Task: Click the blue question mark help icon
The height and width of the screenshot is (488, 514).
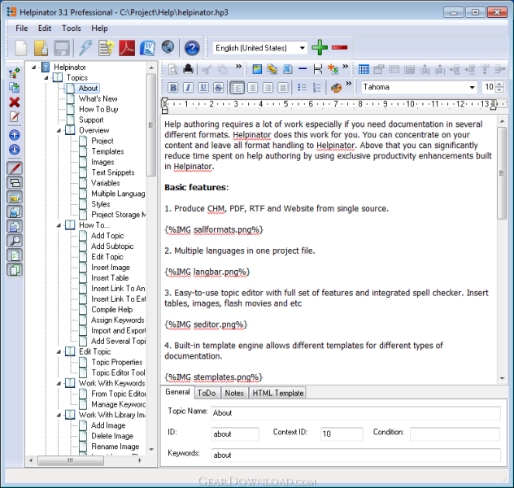Action: tap(192, 48)
